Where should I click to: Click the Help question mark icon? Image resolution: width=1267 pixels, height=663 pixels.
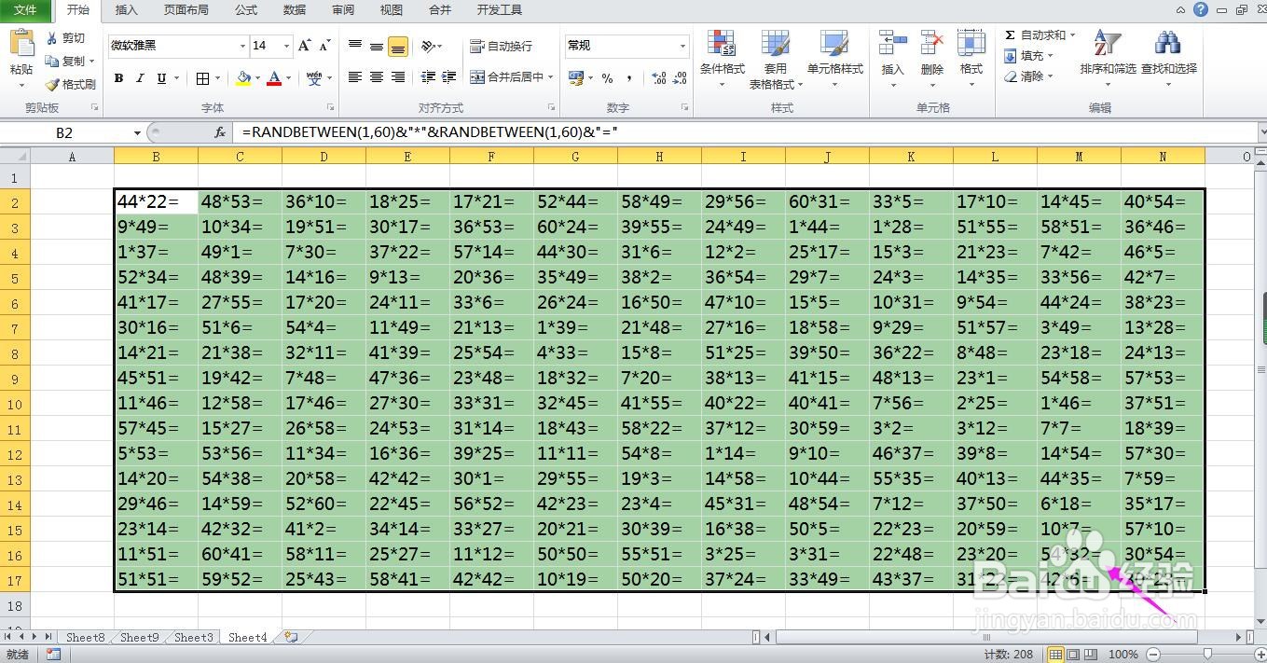(1201, 10)
